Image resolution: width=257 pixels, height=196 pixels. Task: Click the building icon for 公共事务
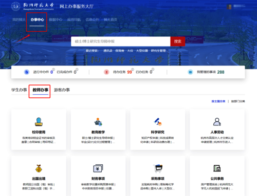click(217, 168)
